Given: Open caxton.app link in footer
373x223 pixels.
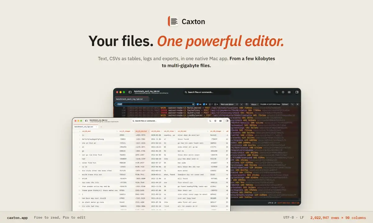Looking at the screenshot, I should [17, 218].
